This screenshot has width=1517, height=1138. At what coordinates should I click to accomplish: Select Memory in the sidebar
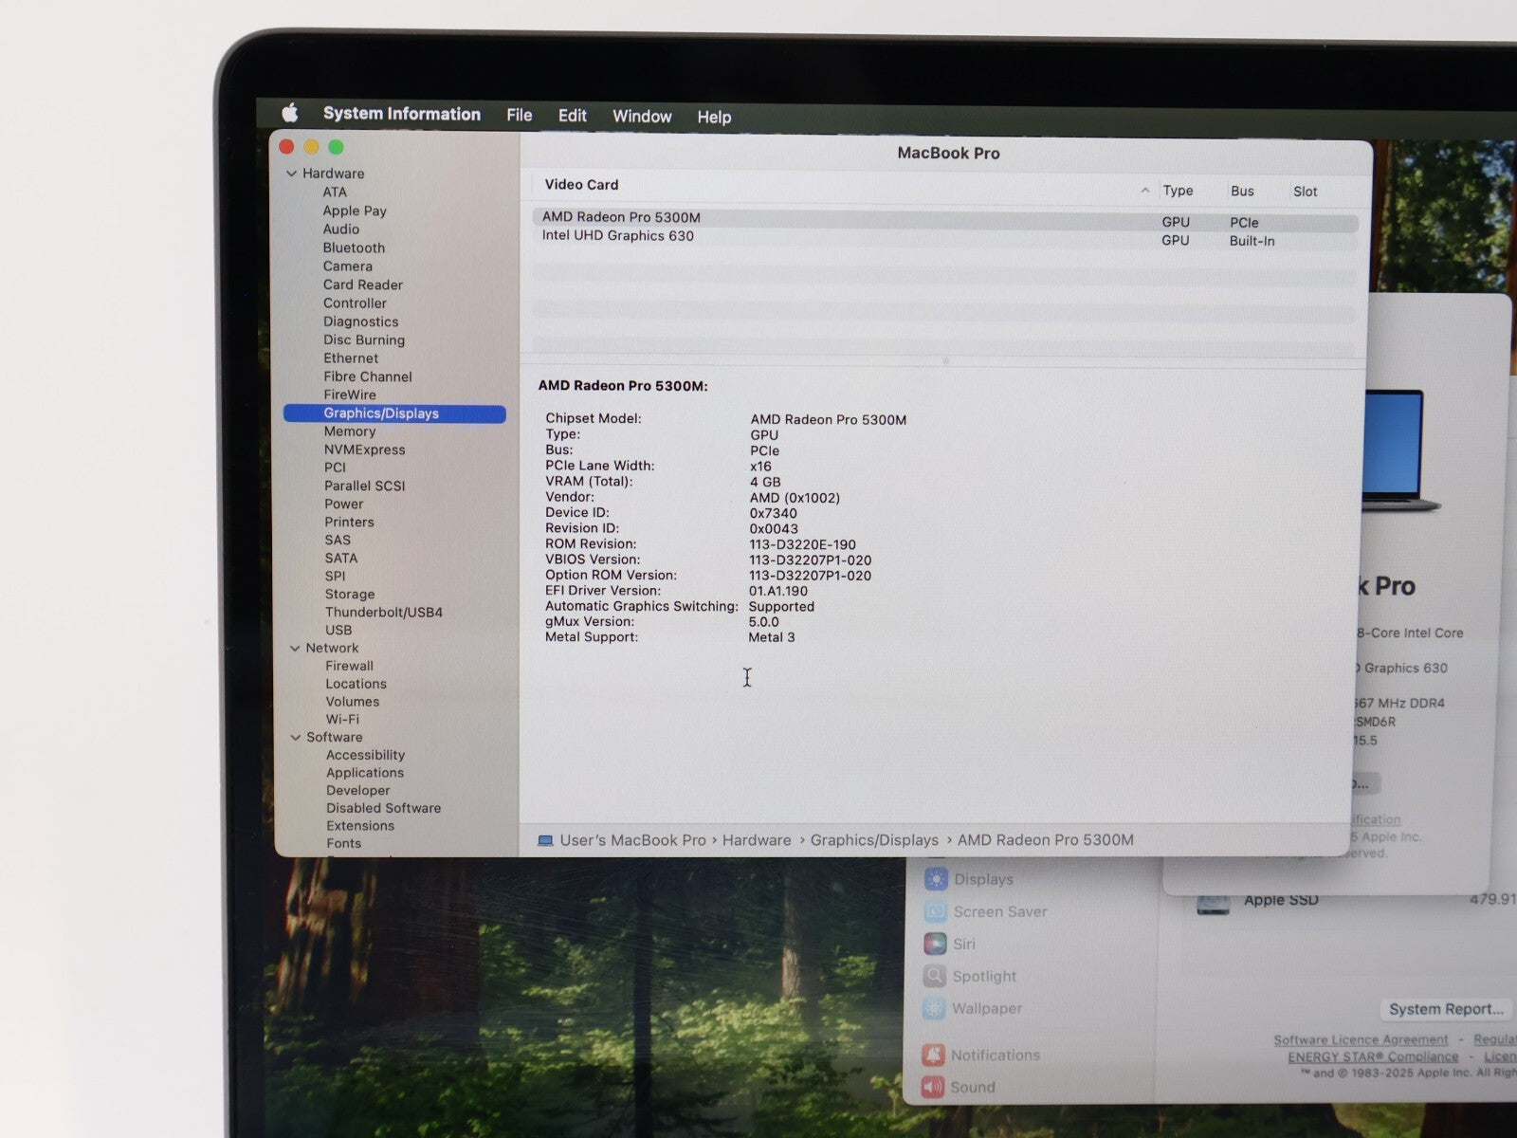(x=350, y=431)
